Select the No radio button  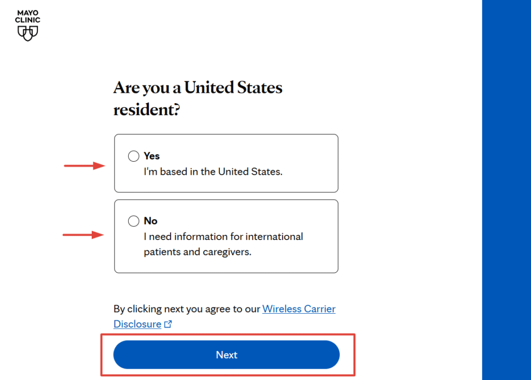tap(134, 221)
